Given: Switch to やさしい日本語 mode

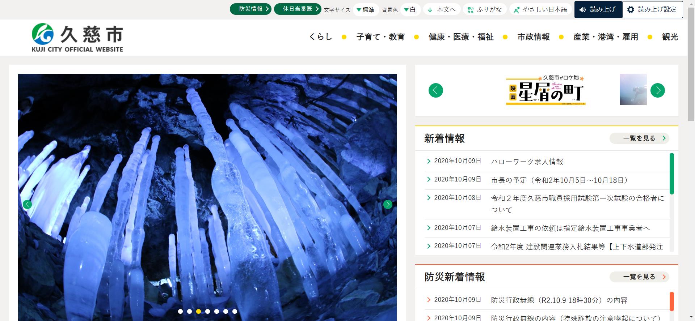Looking at the screenshot, I should coord(540,10).
